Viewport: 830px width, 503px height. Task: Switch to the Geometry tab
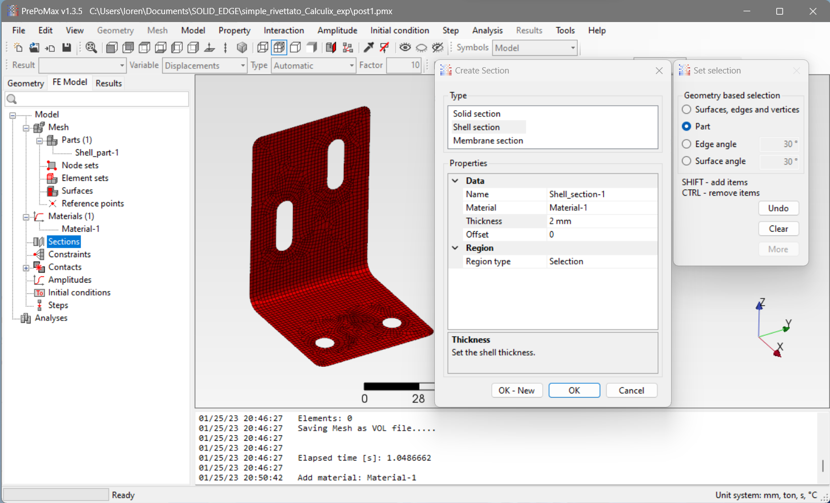click(25, 83)
